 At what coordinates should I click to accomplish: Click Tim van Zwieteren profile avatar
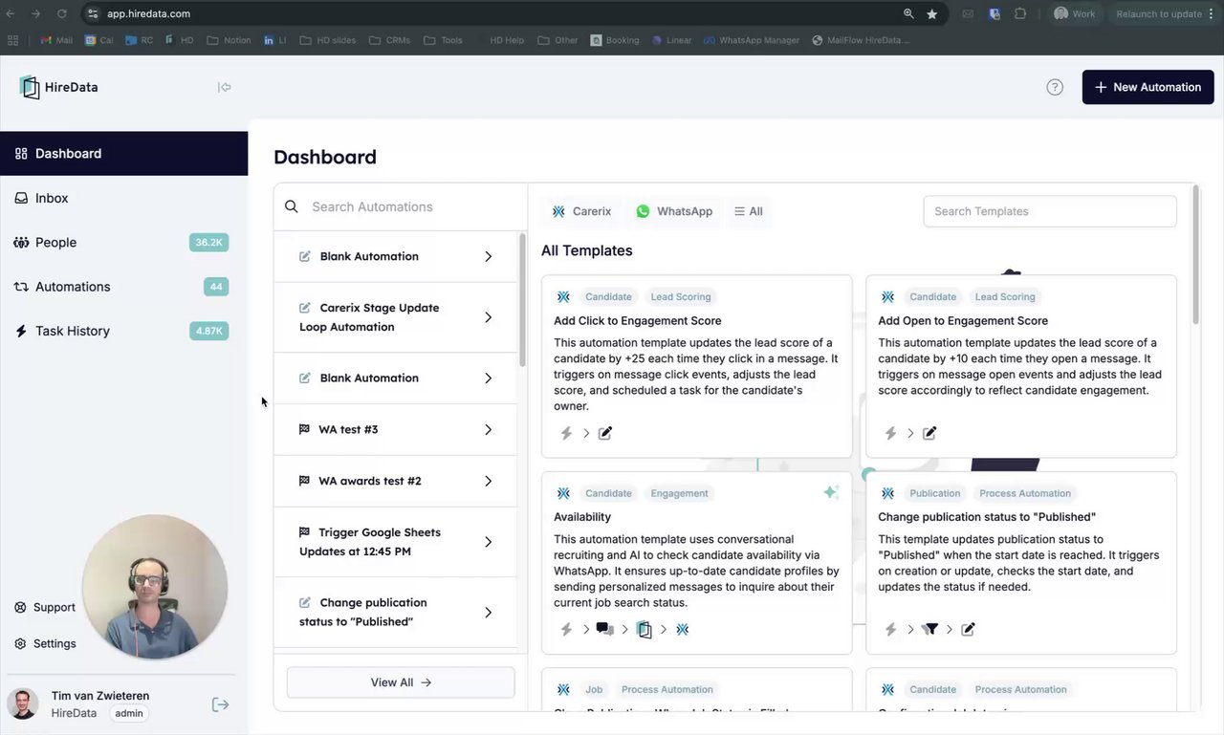coord(22,704)
